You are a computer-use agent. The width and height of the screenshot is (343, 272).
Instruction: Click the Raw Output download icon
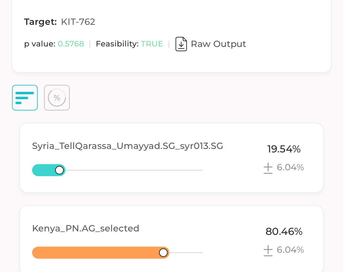point(181,44)
